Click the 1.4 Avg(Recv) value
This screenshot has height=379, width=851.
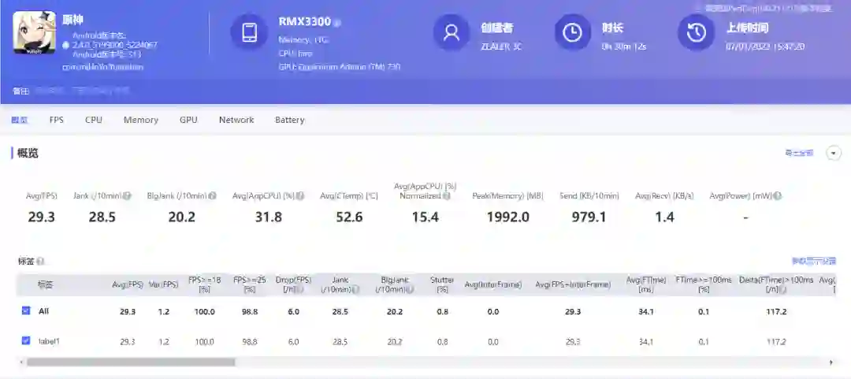coord(664,217)
